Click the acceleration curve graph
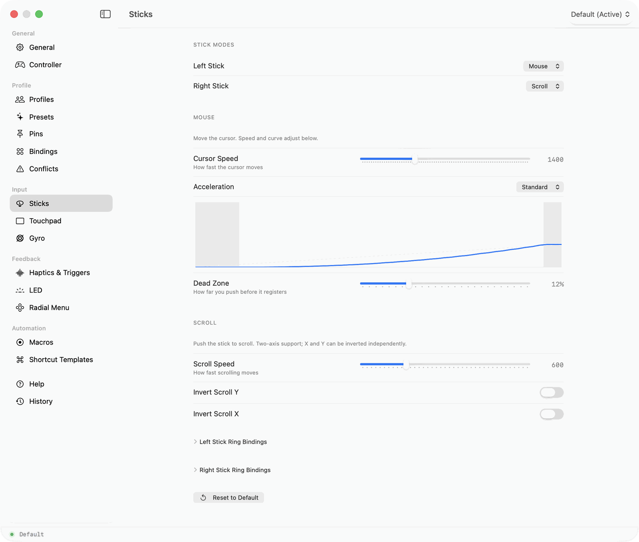Screen dimensions: 639x542 click(x=378, y=235)
